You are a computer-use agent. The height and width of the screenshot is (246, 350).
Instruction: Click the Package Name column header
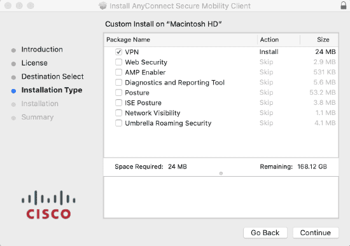point(180,39)
